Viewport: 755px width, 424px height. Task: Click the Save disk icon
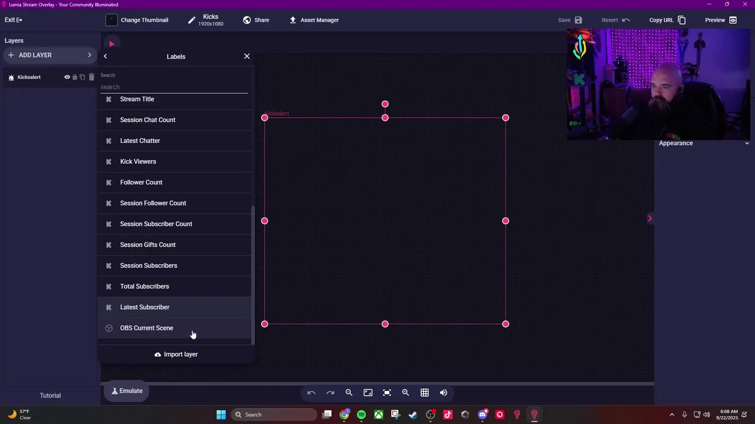click(578, 20)
